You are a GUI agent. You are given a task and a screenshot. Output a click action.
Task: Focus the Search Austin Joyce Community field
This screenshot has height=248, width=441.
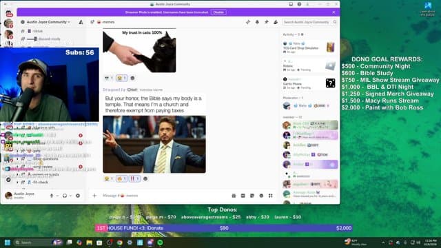pos(309,22)
